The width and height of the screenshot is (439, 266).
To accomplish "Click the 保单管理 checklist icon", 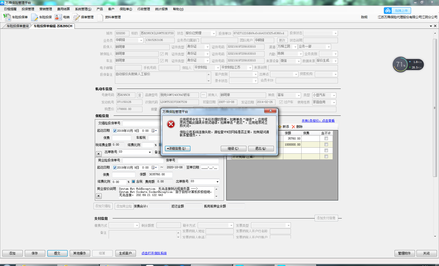I will 76,17.
